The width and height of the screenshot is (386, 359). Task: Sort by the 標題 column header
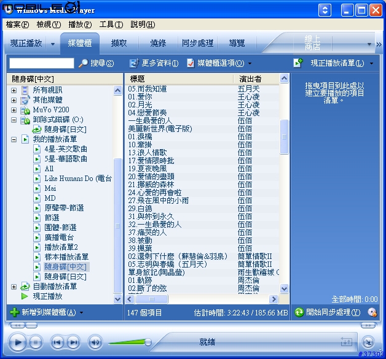(x=179, y=79)
